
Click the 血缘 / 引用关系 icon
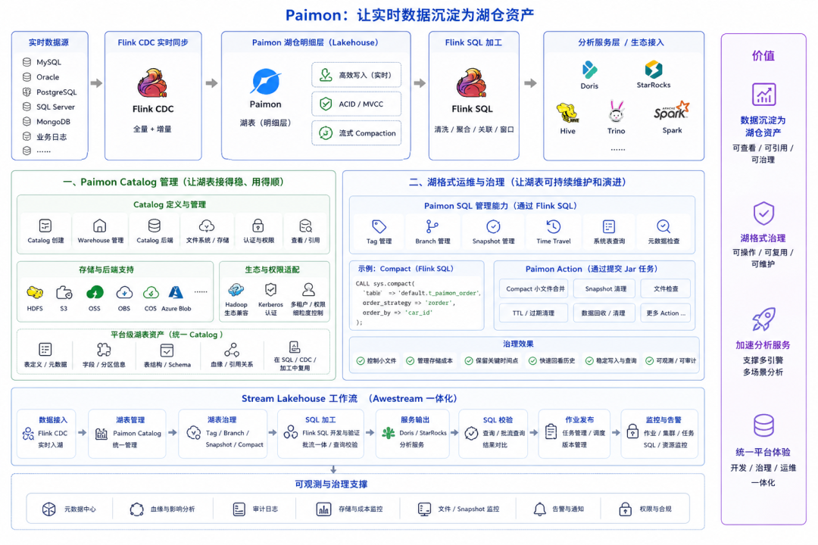click(x=232, y=350)
